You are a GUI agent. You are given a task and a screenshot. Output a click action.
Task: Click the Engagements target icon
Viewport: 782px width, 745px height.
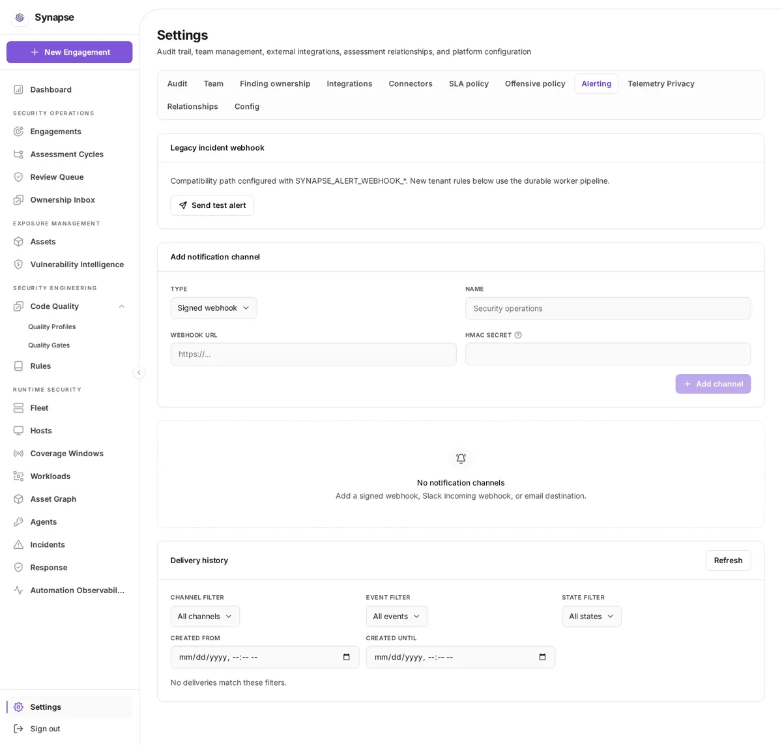[18, 131]
